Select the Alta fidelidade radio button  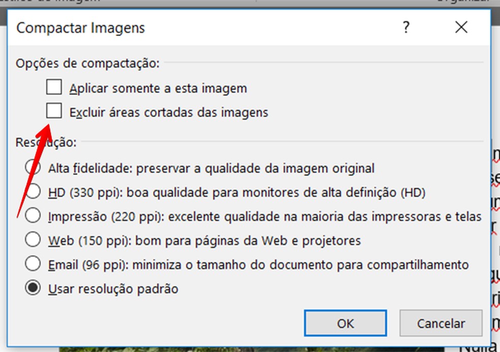pyautogui.click(x=33, y=167)
